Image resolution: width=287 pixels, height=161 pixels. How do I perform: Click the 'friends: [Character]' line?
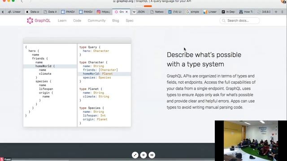click(x=100, y=70)
